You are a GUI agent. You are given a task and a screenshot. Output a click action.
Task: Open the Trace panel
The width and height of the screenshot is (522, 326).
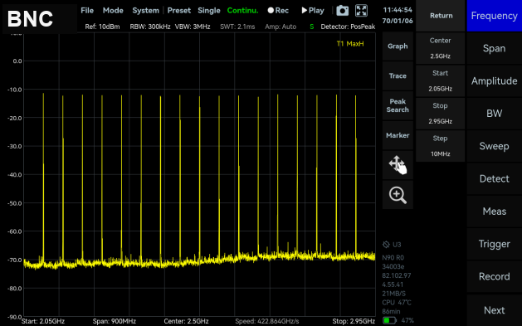click(x=398, y=75)
